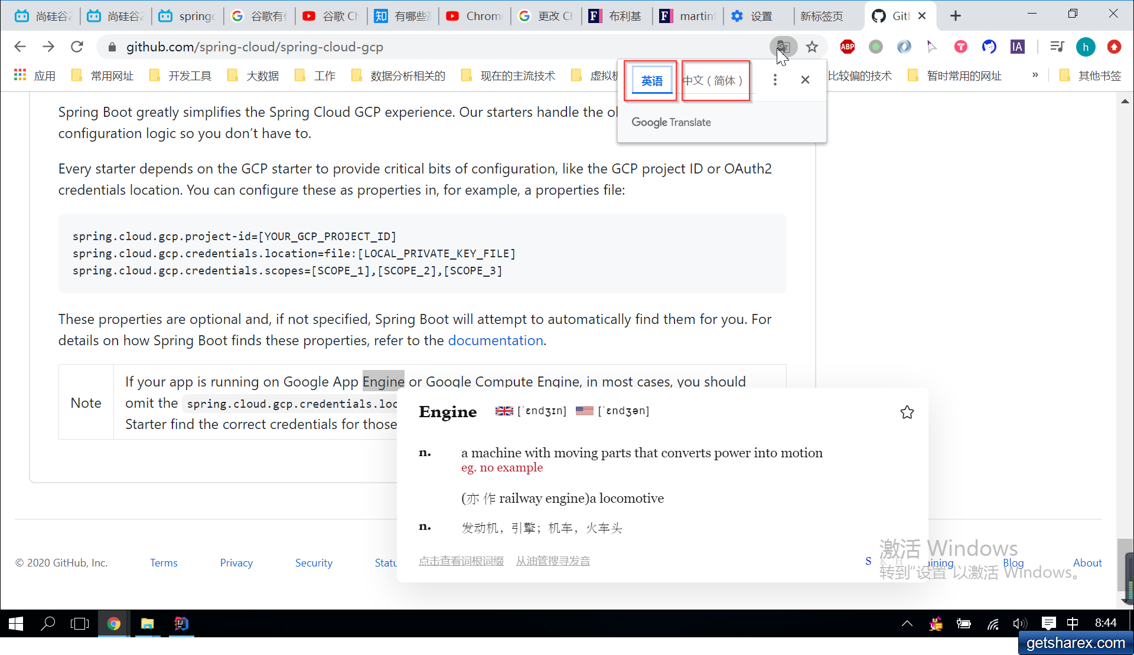Open the Windows Start menu
The width and height of the screenshot is (1134, 655).
point(16,624)
